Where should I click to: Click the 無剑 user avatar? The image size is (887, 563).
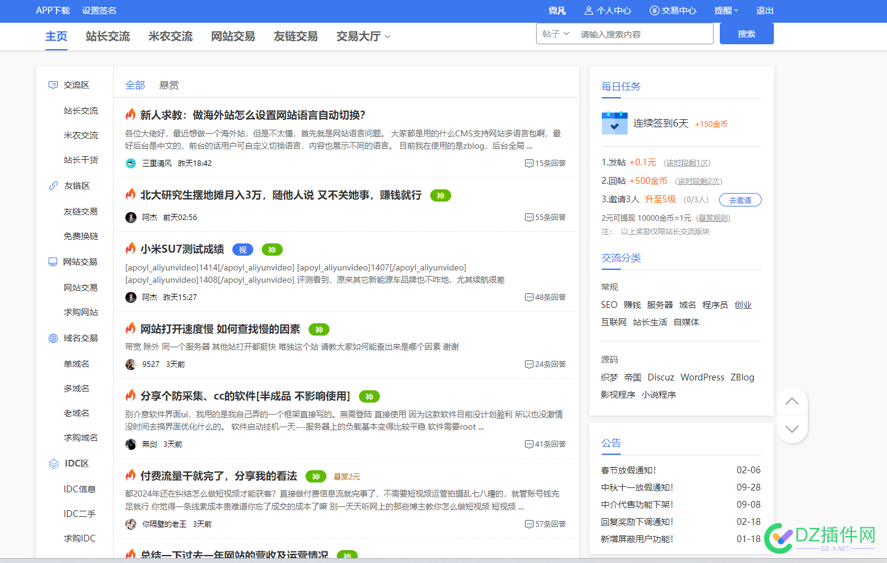click(x=130, y=444)
